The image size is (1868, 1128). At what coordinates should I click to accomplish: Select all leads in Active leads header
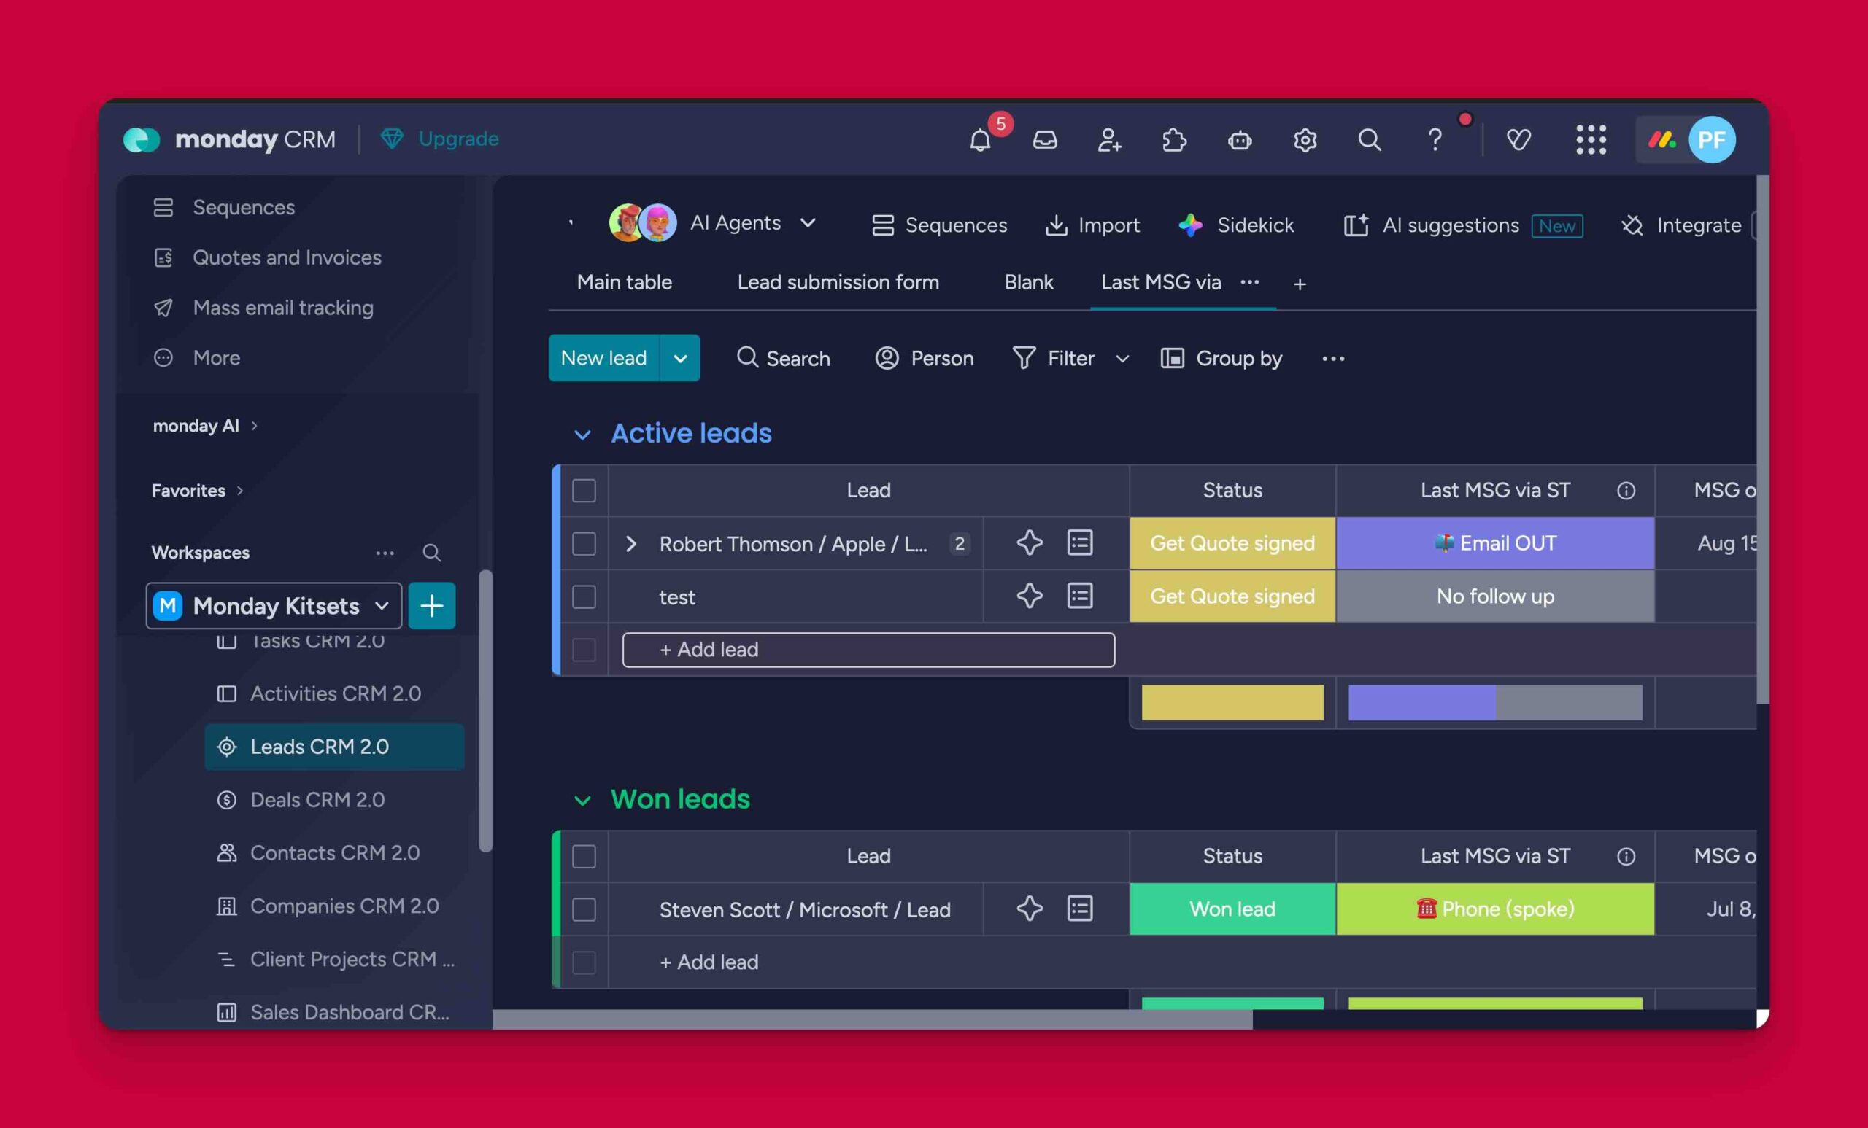coord(584,490)
